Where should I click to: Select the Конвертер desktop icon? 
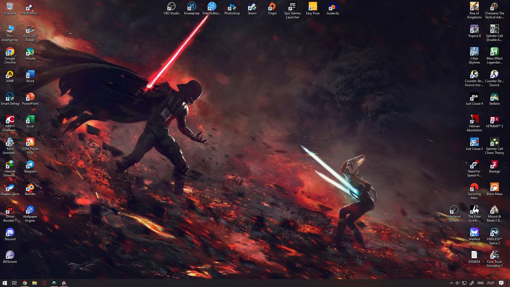click(192, 9)
